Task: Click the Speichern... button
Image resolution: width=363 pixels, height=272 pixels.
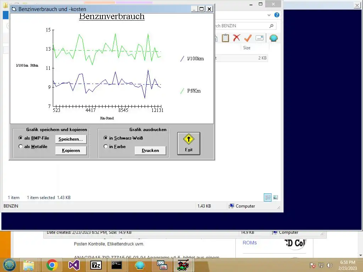Action: [71, 139]
